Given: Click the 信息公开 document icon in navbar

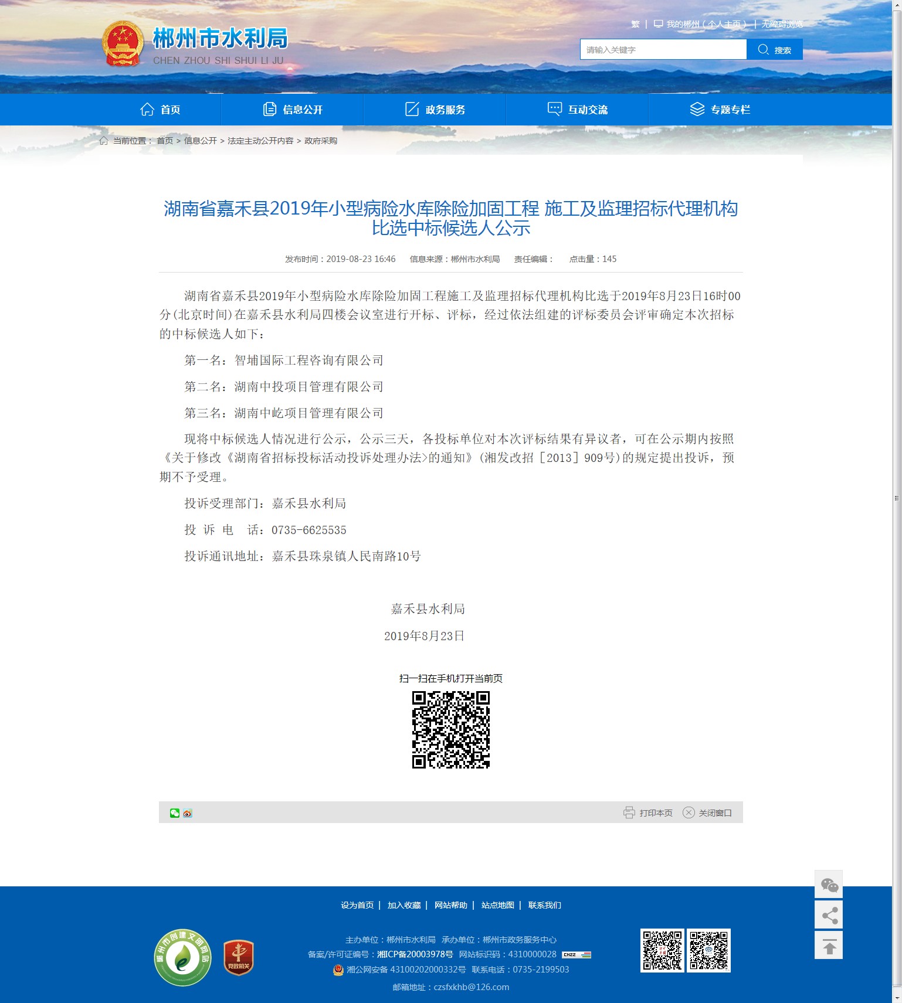Looking at the screenshot, I should pyautogui.click(x=270, y=109).
